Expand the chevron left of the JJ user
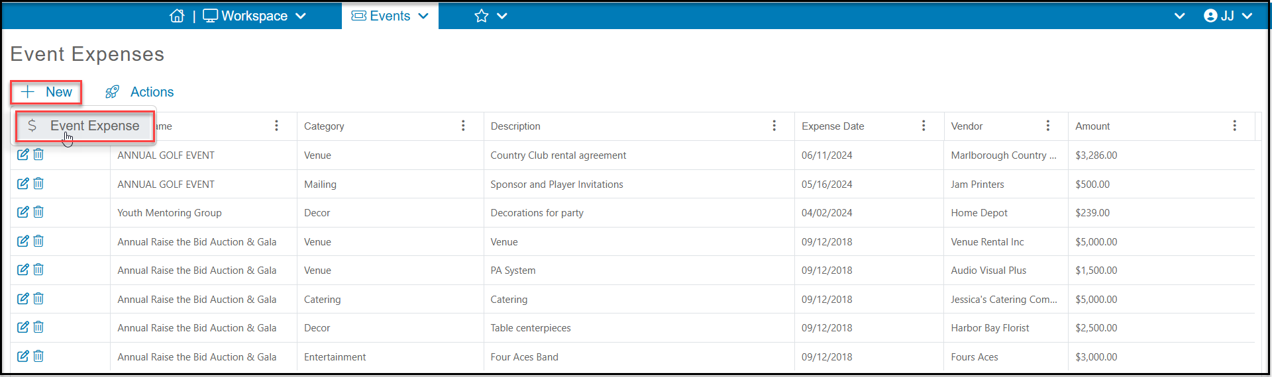Image resolution: width=1272 pixels, height=377 pixels. [1179, 16]
